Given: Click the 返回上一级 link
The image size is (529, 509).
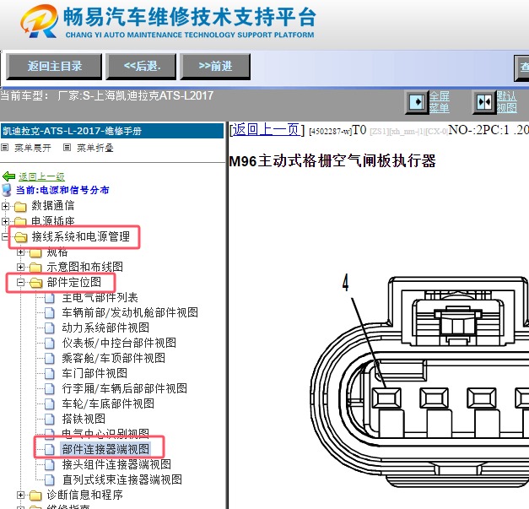Looking at the screenshot, I should coord(41,176).
